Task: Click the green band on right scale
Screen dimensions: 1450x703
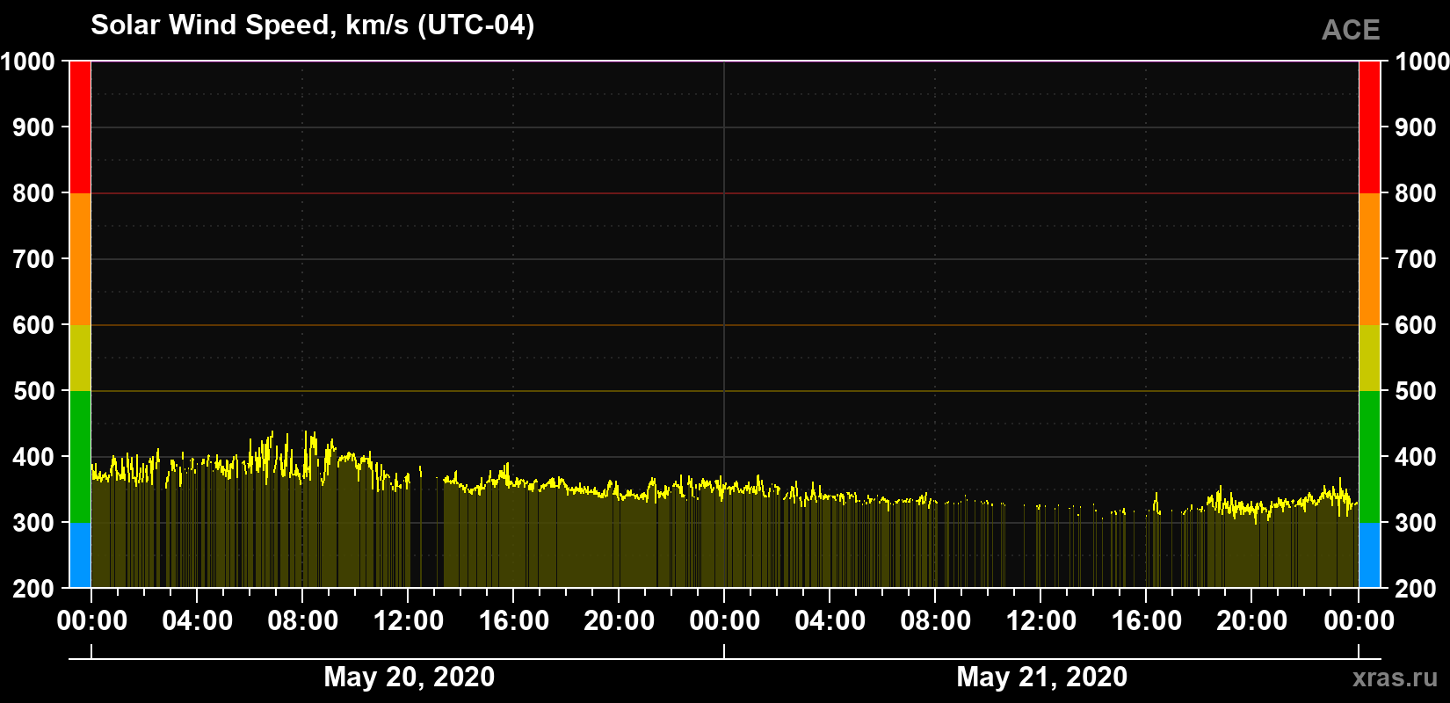Action: (x=1369, y=457)
